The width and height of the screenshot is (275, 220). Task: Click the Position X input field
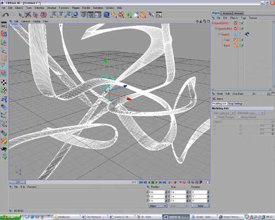[x=157, y=192]
